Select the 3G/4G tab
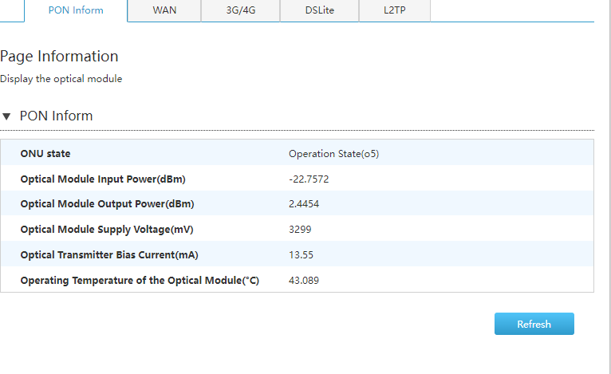Image resolution: width=611 pixels, height=374 pixels. 240,10
